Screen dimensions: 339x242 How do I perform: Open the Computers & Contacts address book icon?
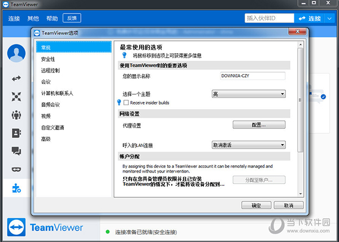16,133
